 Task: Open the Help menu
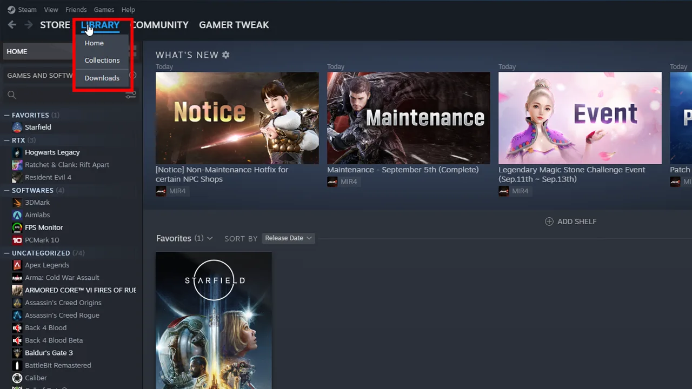coord(128,10)
